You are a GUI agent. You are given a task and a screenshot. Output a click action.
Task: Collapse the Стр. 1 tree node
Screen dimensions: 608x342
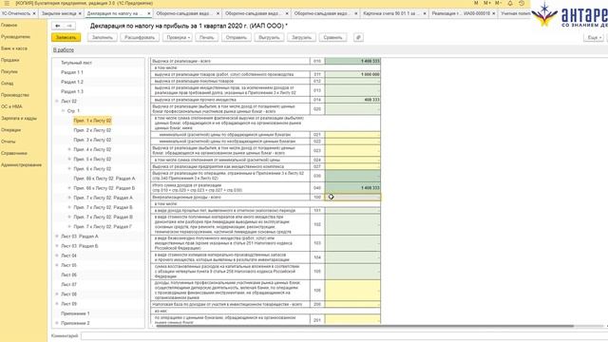[64, 111]
